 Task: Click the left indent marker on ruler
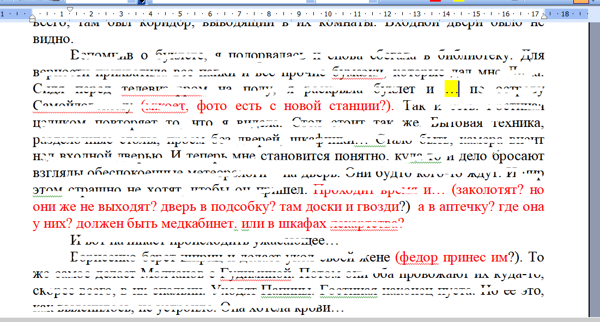32,17
